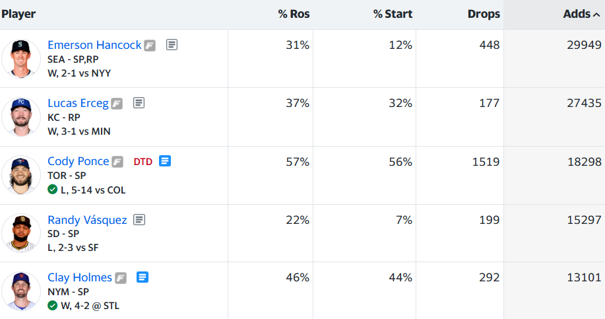Click green check icon in Clay Holmes' row
This screenshot has height=319, width=605.
[x=53, y=306]
